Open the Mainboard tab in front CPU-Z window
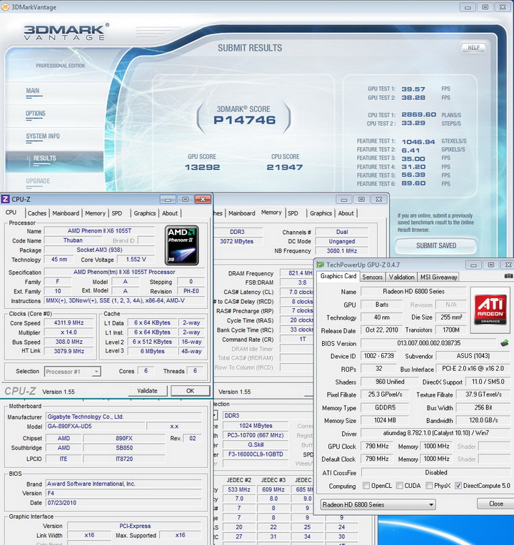Image resolution: width=514 pixels, height=545 pixels. point(66,213)
